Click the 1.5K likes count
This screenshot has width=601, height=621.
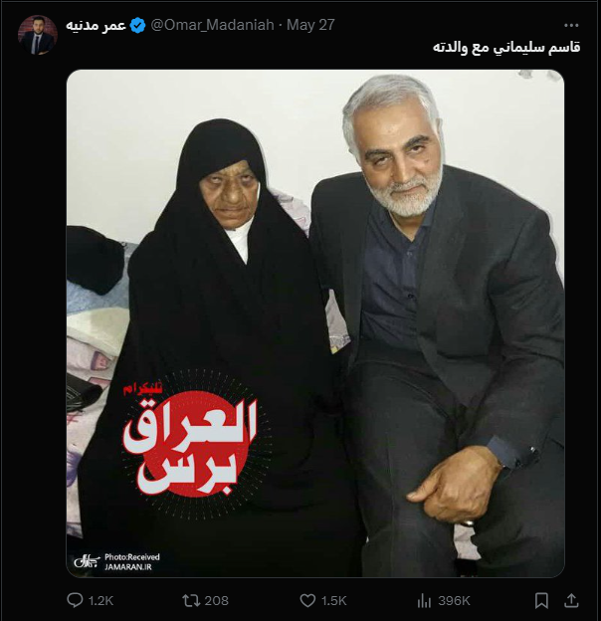point(333,601)
